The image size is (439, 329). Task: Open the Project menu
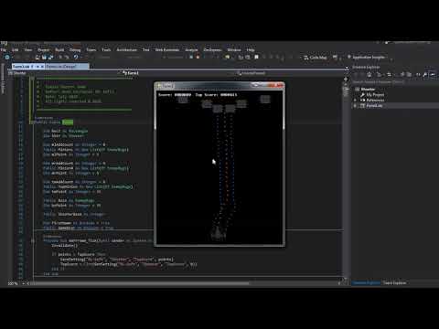tap(44, 49)
